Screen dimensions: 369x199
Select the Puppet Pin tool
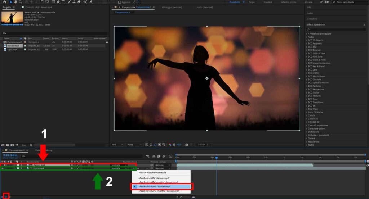tap(91, 2)
